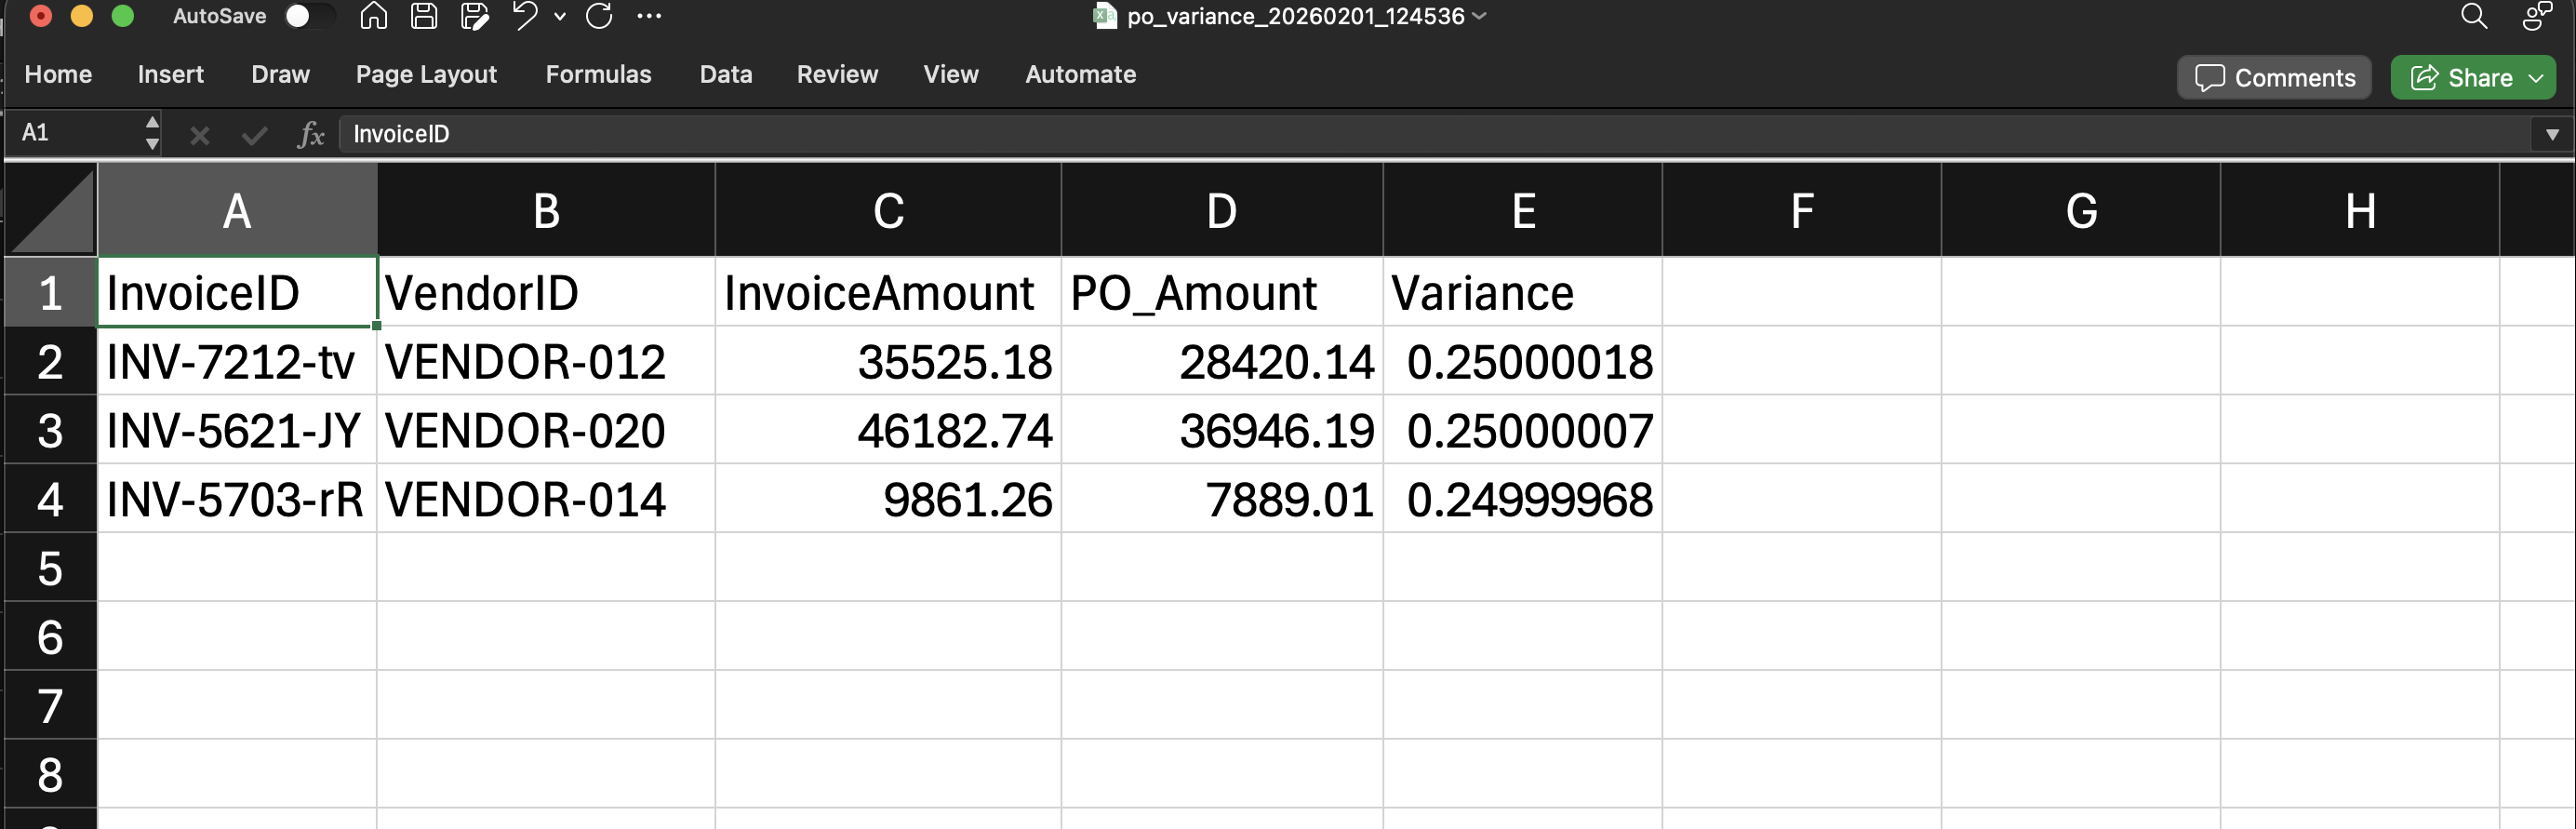2576x829 pixels.
Task: Open the Formulas ribbon tab
Action: point(598,74)
